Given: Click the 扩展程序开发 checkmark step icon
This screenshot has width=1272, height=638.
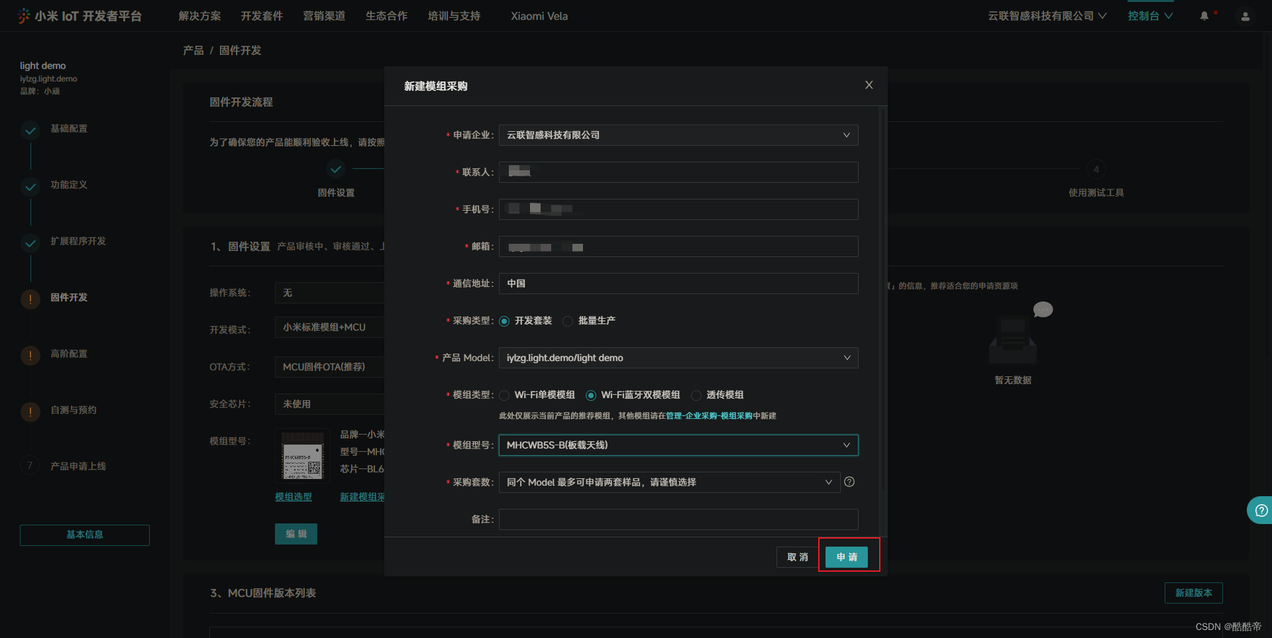Looking at the screenshot, I should pyautogui.click(x=30, y=243).
